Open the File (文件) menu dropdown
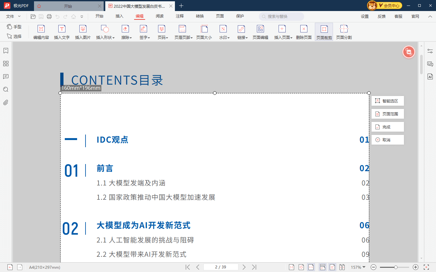The height and width of the screenshot is (272, 436). (x=13, y=16)
